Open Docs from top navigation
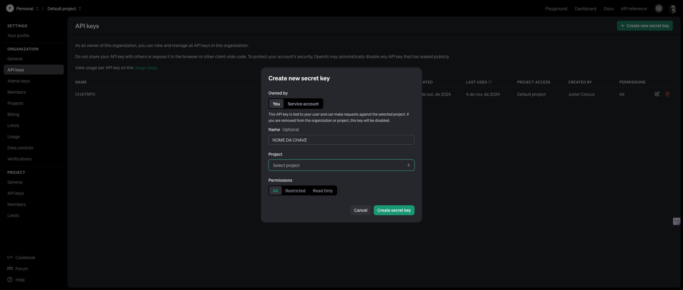Viewport: 683px width, 290px height. click(x=608, y=9)
